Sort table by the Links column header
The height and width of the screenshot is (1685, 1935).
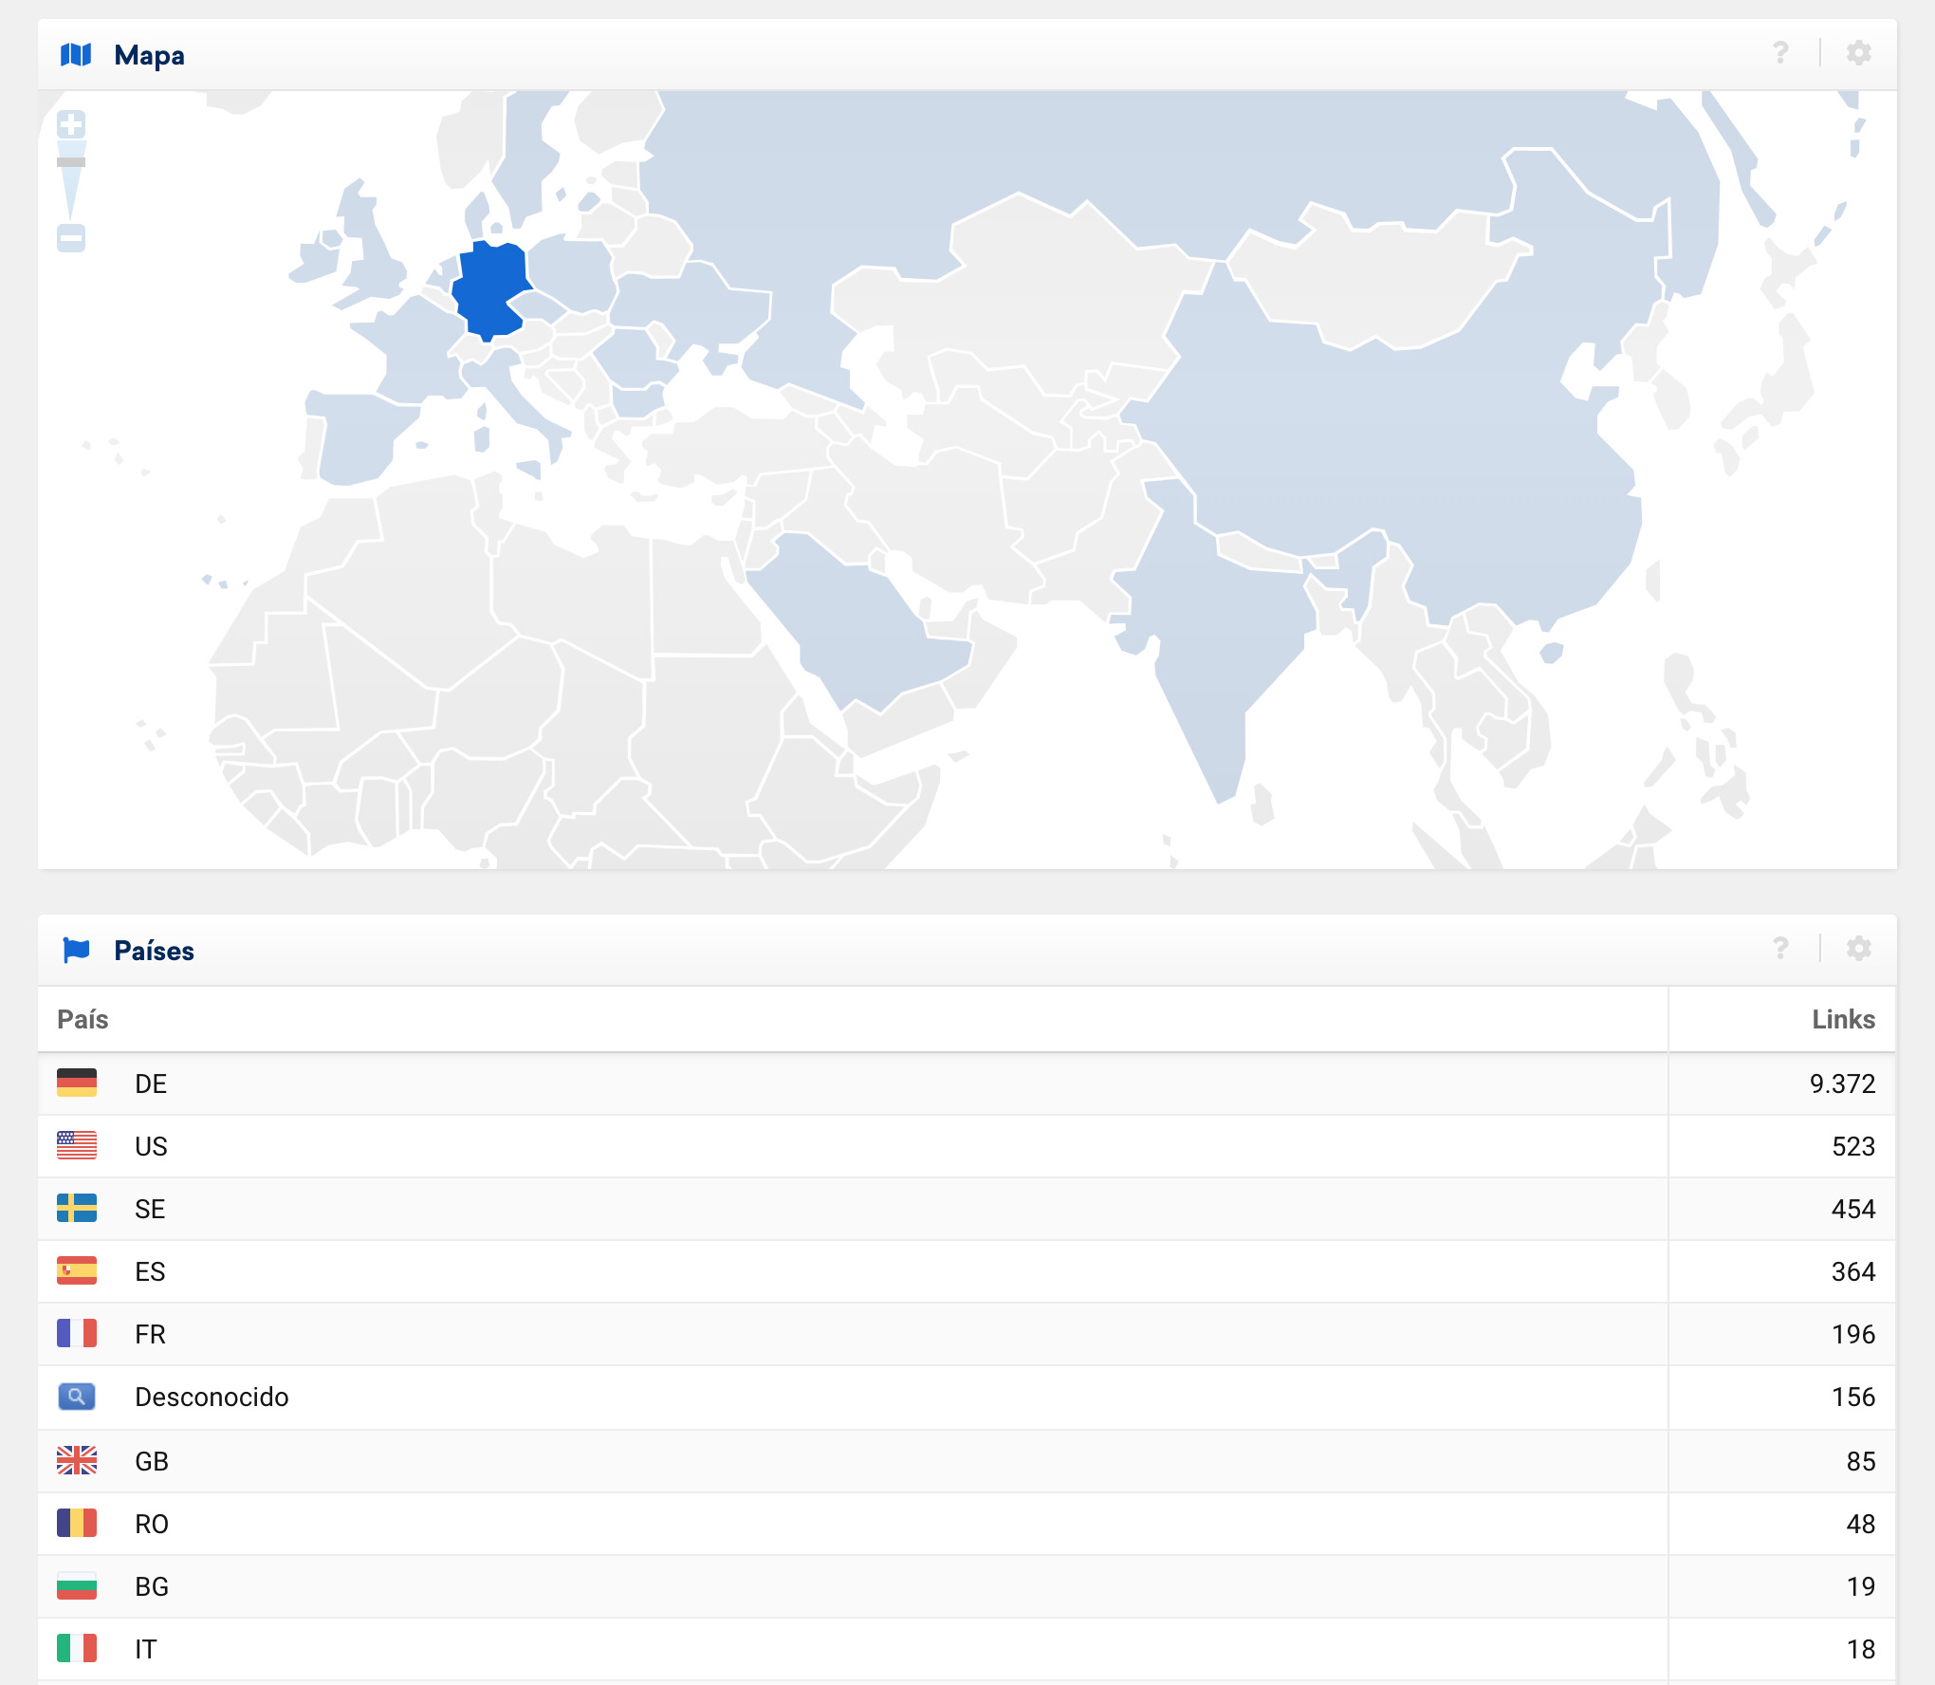click(x=1842, y=1019)
